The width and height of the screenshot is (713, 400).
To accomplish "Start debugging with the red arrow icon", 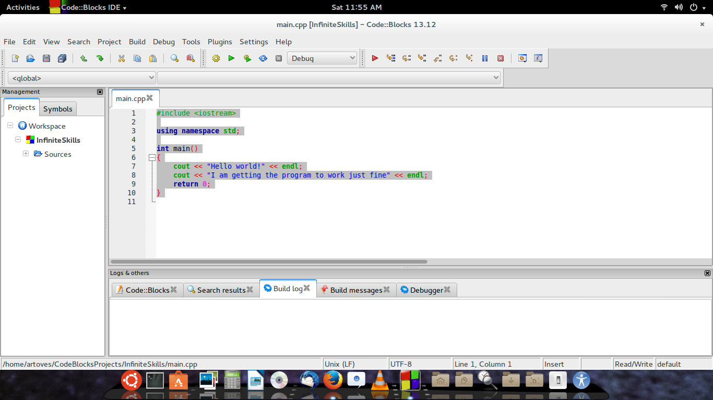I will coord(375,58).
